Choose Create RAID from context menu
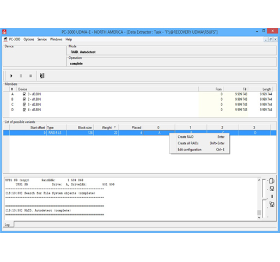Image resolution: width=280 pixels, height=262 pixels. coord(200,137)
